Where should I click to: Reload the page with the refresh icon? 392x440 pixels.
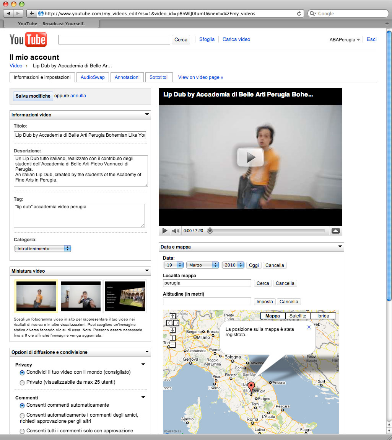[x=299, y=13]
